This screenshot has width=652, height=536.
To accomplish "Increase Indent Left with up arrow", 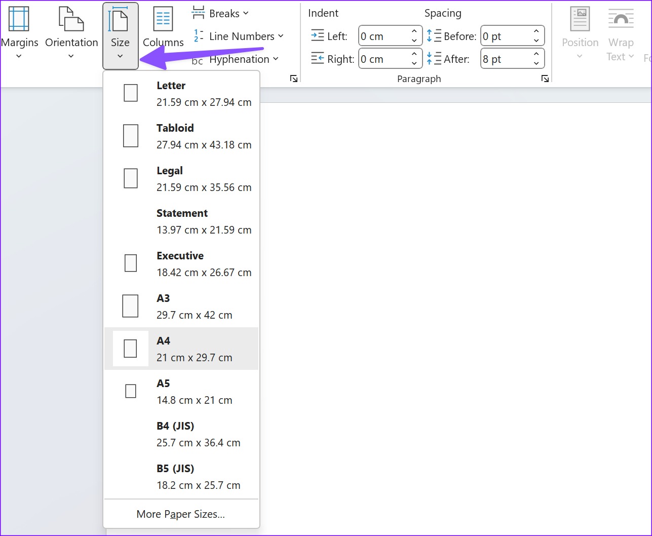I will [414, 31].
